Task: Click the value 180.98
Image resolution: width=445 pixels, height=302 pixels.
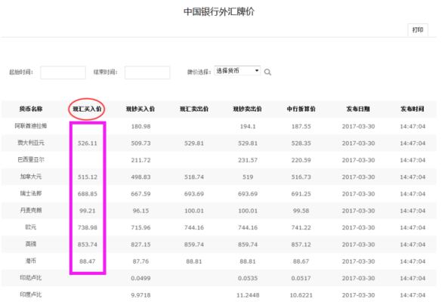Action: 141,127
